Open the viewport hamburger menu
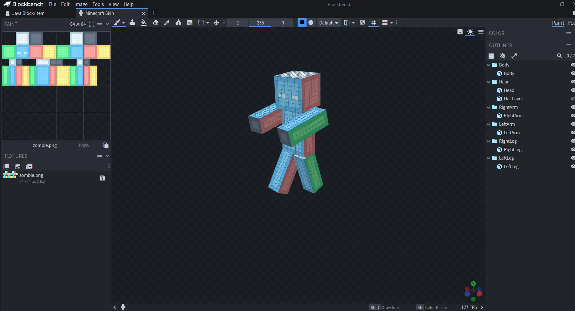 [x=481, y=32]
